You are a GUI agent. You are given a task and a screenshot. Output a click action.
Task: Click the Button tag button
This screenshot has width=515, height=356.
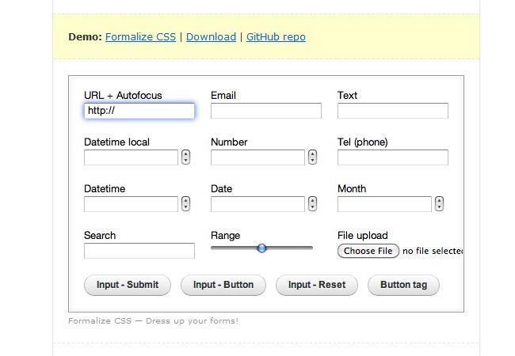403,285
